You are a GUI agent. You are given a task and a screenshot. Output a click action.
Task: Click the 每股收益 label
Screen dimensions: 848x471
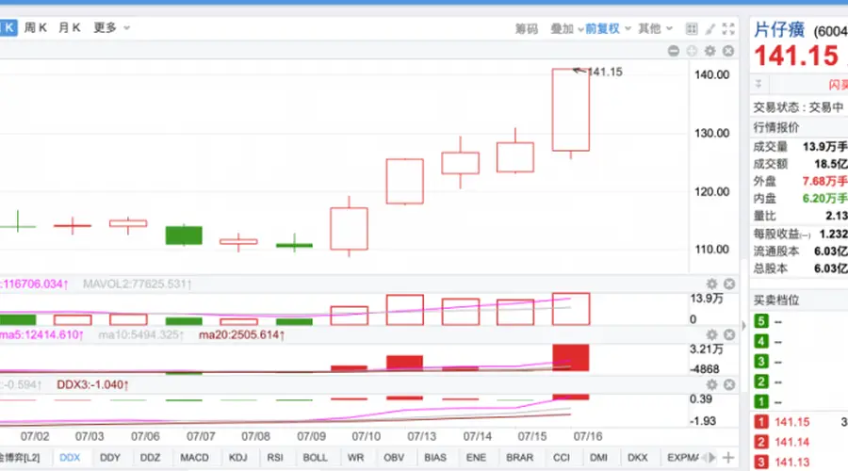(776, 234)
